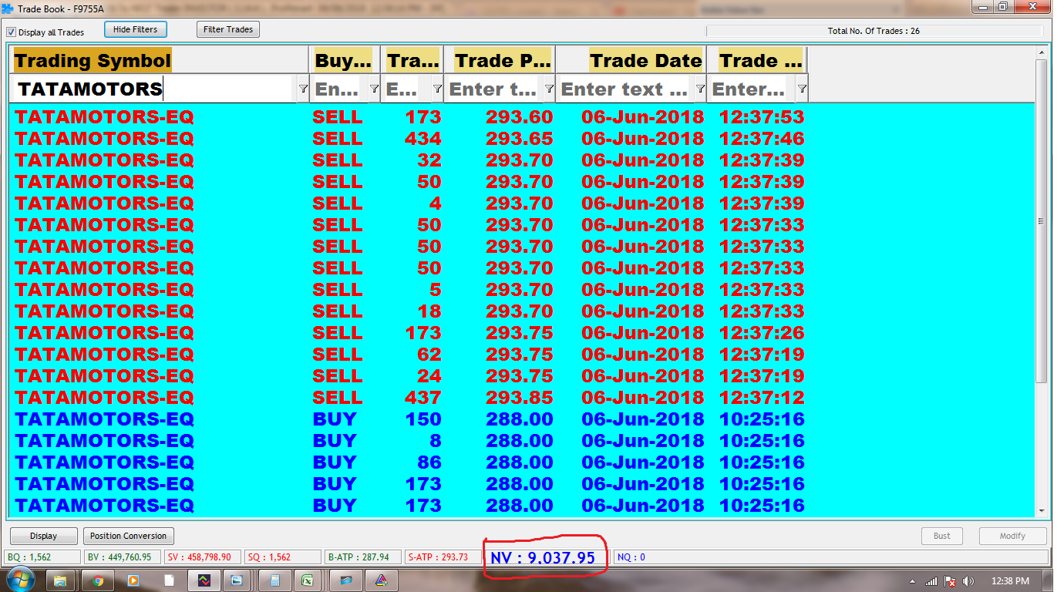Image resolution: width=1064 pixels, height=592 pixels.
Task: Click the vertical scrollbar thumb
Action: 1042,222
